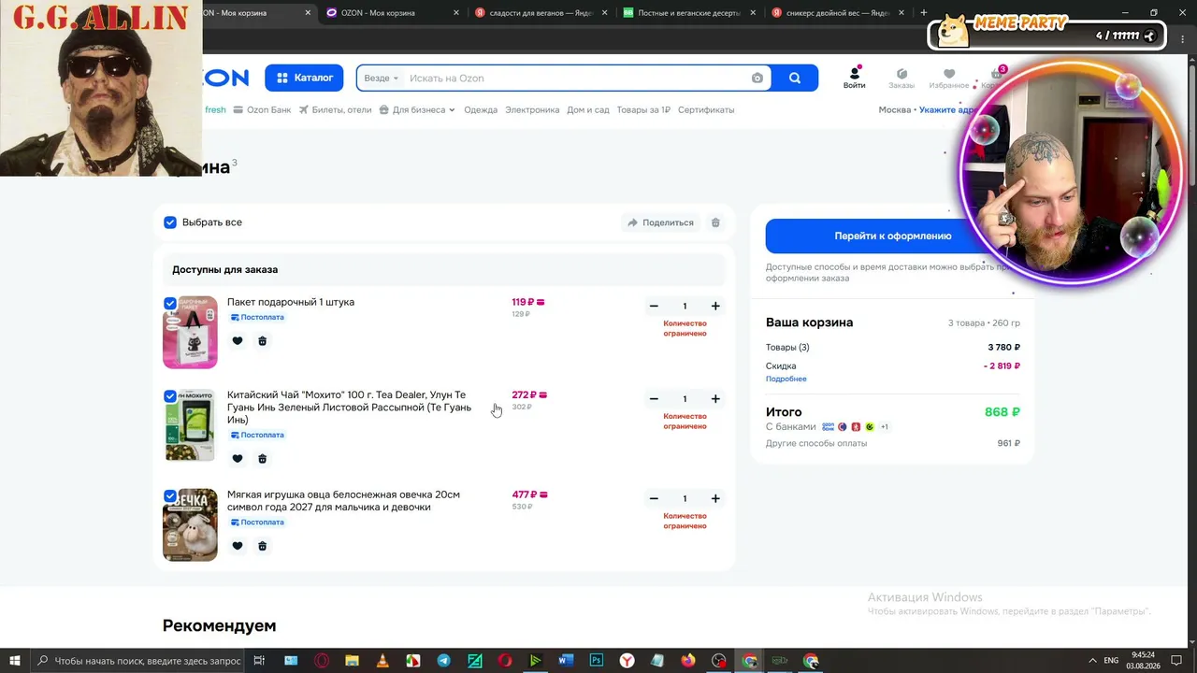
Task: Open Task View on the taskbar
Action: tap(260, 661)
